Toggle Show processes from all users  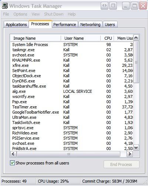12,163
